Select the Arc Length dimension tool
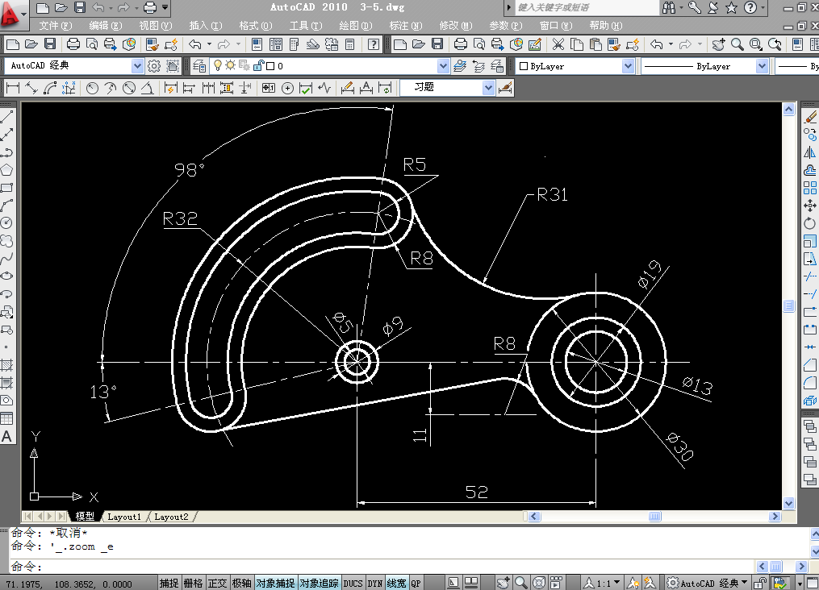 coord(49,88)
